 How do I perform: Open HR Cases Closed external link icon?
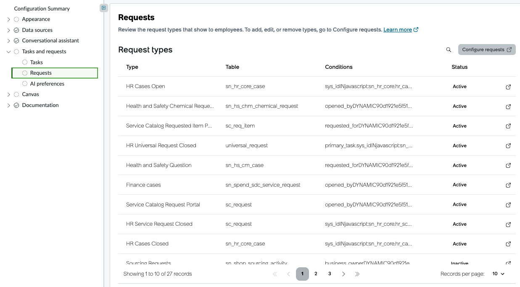(508, 244)
